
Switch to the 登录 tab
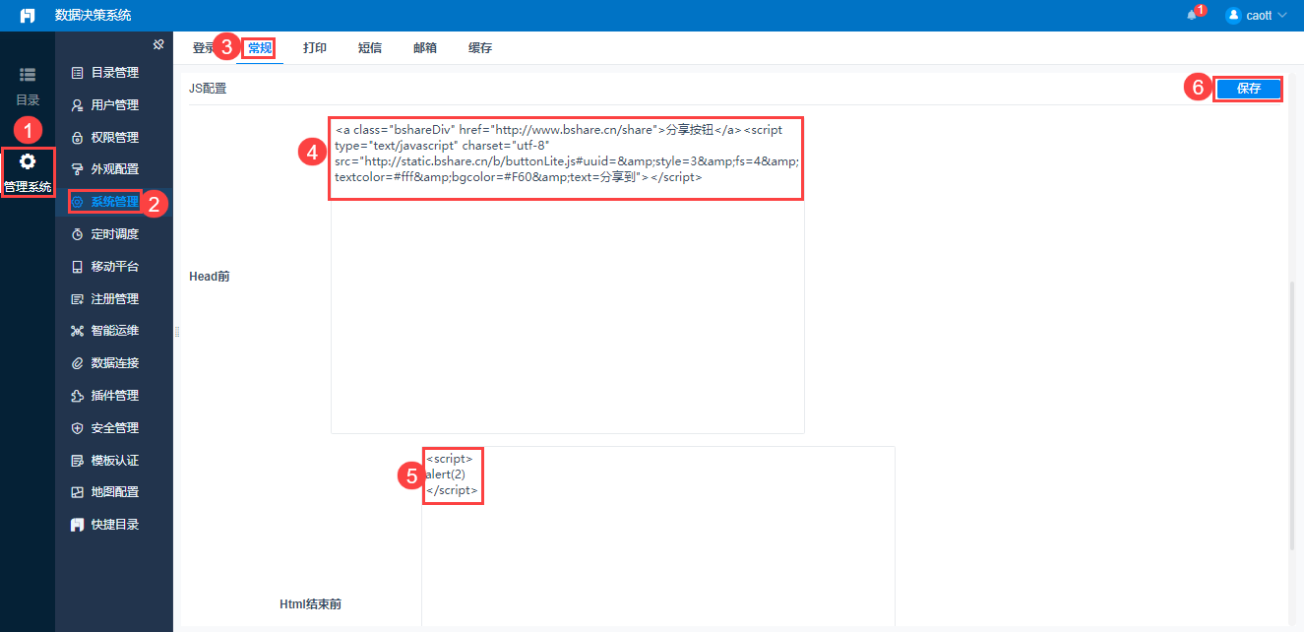[203, 47]
